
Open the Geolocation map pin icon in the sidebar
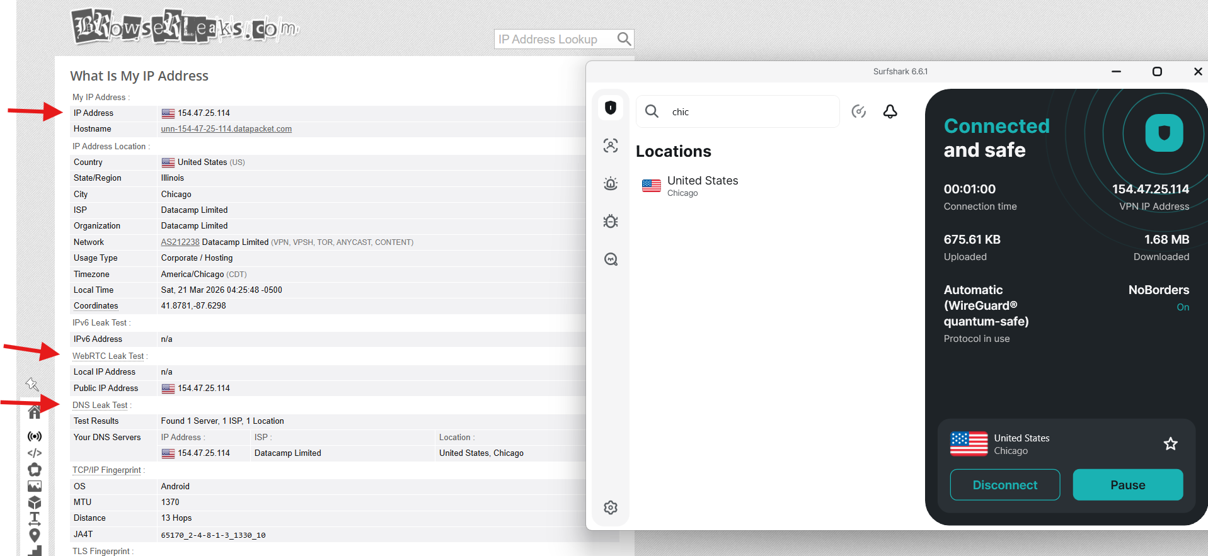click(35, 535)
